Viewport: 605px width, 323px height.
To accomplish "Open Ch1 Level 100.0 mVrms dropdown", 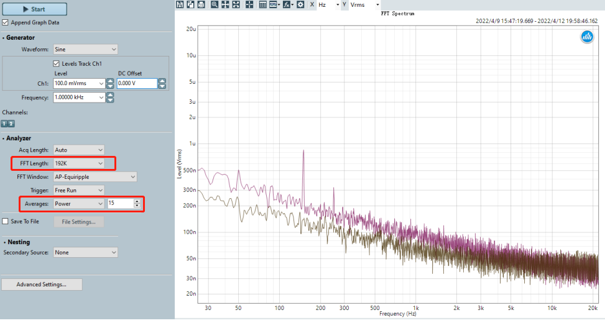I will tap(79, 83).
